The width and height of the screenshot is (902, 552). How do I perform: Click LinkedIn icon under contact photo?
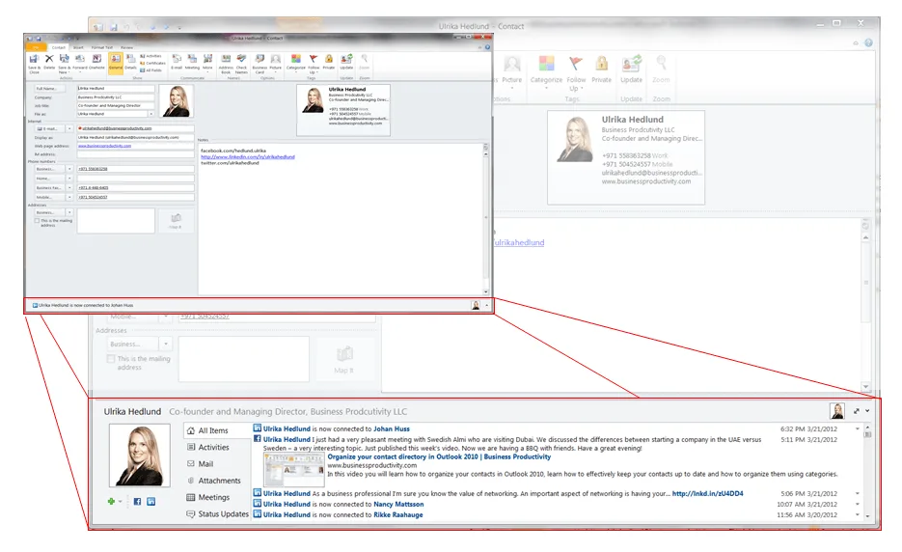[x=150, y=502]
